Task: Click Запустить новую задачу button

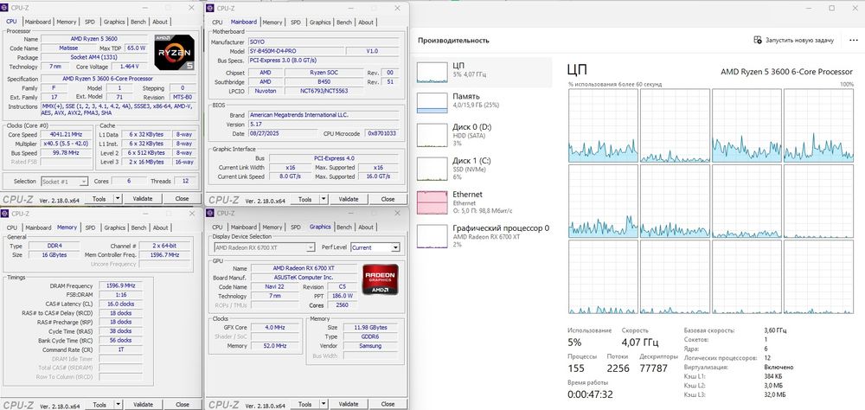Action: [x=794, y=41]
